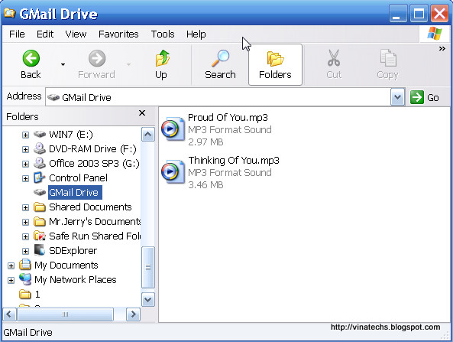Select Control Panel tree label
453x342 pixels.
(x=78, y=178)
